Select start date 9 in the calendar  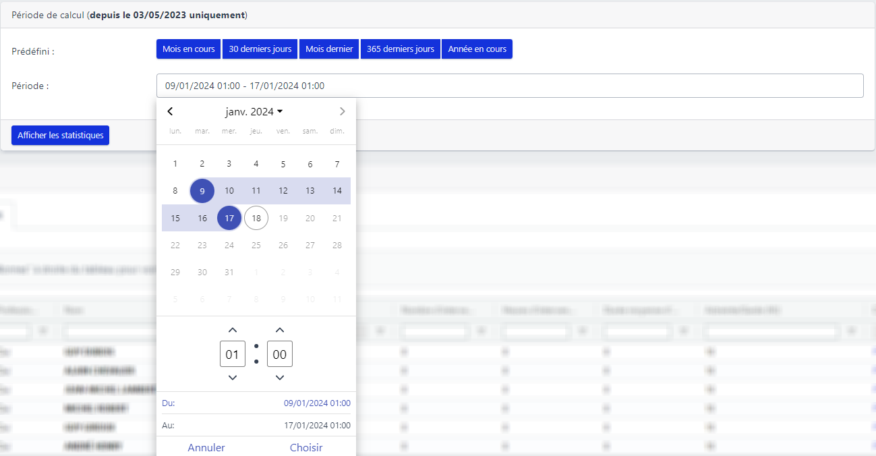click(x=202, y=191)
